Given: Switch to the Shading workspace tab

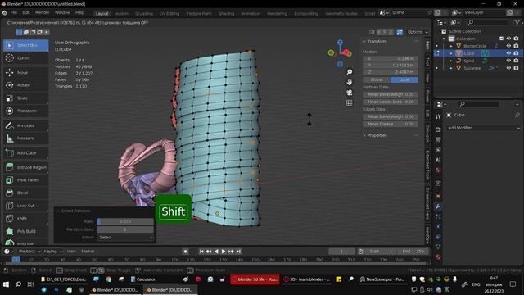Looking at the screenshot, I should 226,14.
